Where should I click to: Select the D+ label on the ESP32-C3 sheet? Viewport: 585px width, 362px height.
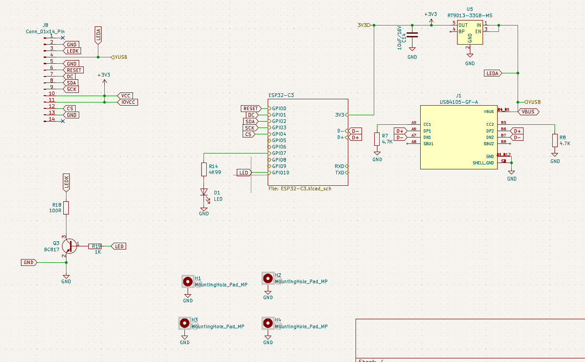click(x=355, y=138)
